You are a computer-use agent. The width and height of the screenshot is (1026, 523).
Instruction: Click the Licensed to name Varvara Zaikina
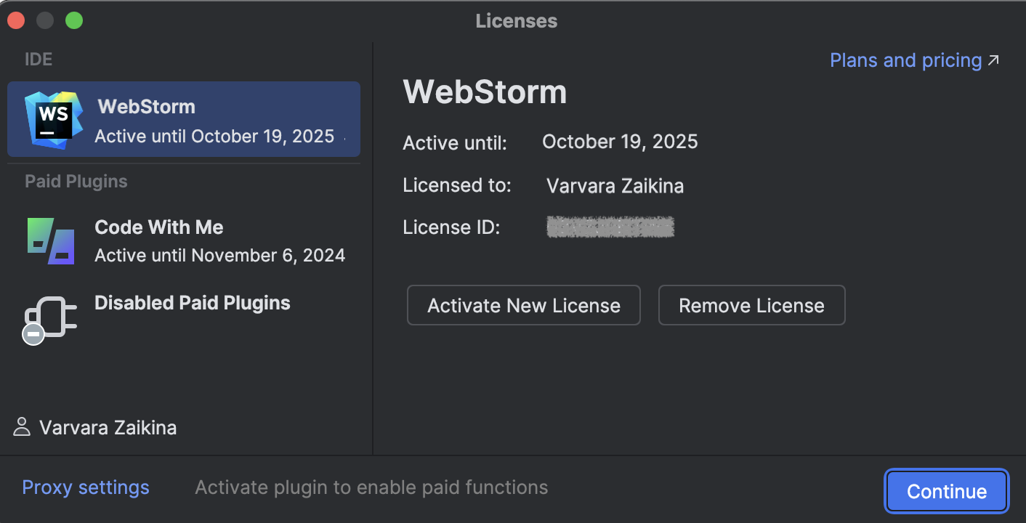click(615, 186)
